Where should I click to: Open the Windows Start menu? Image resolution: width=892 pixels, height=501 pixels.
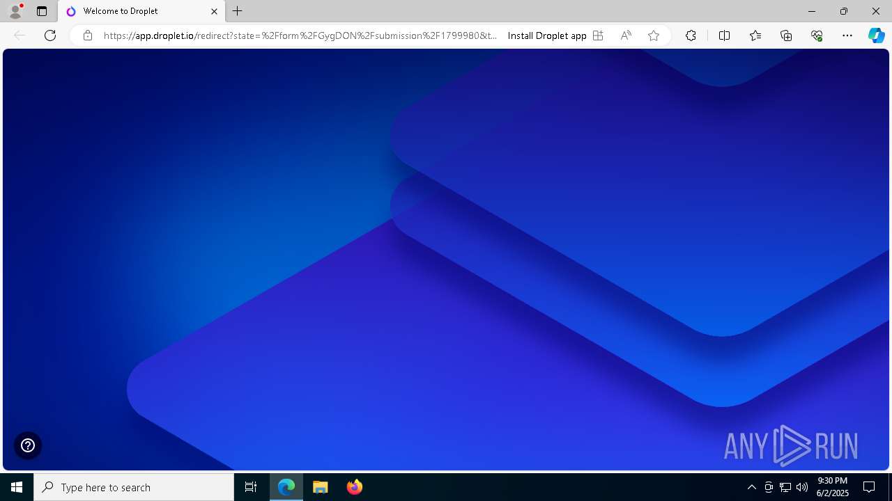coord(17,487)
